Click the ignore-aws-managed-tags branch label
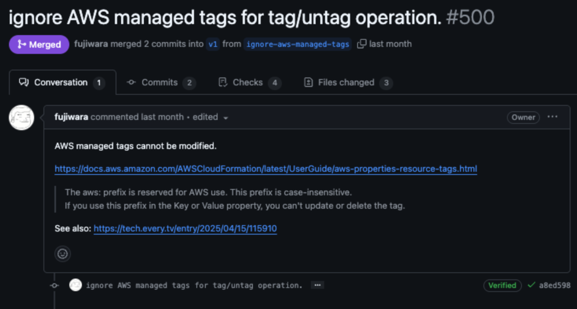577x309 pixels. tap(298, 44)
